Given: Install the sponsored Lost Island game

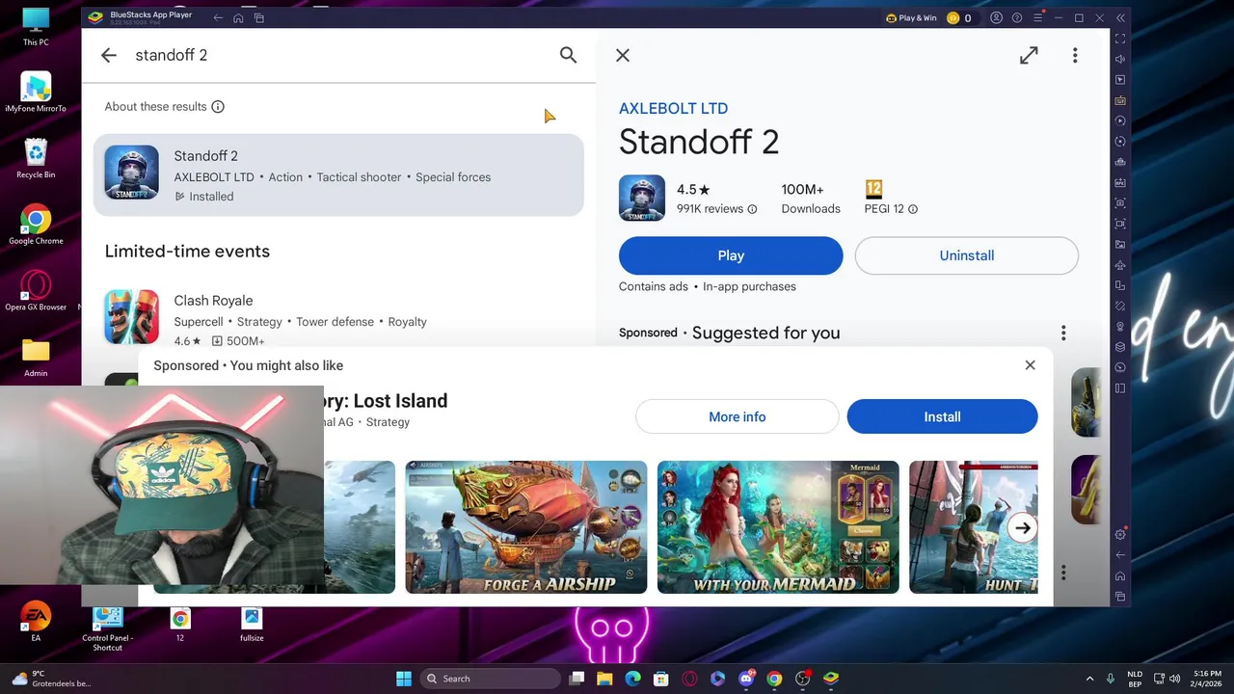Looking at the screenshot, I should (x=942, y=416).
